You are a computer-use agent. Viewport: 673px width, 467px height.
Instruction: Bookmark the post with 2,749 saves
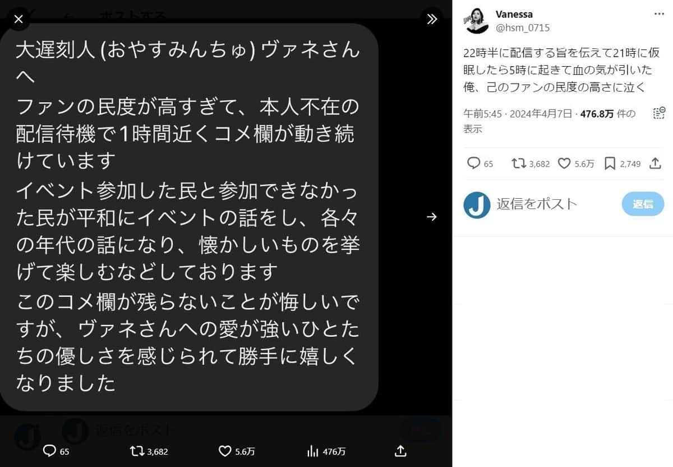610,163
